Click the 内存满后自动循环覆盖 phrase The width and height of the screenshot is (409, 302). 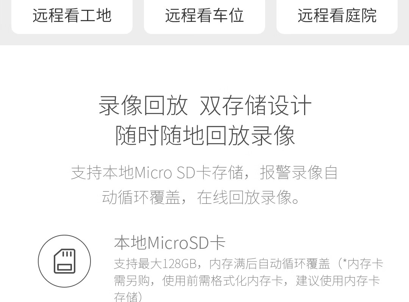270,264
